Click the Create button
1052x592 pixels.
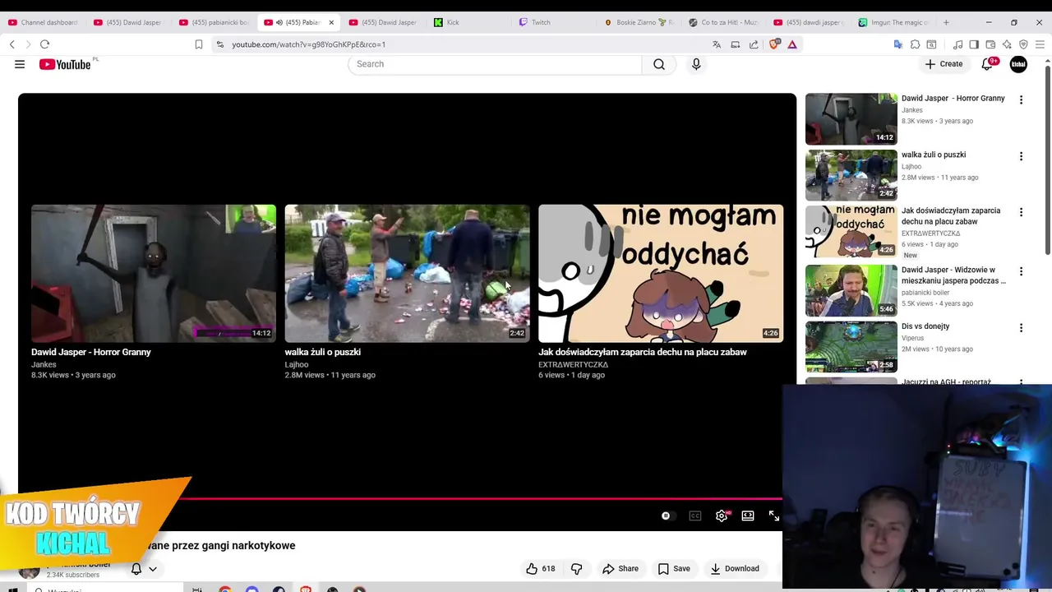click(944, 64)
